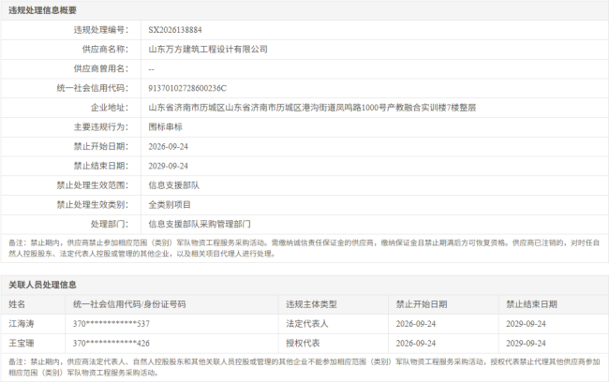Click the 姓名 column header
This screenshot has height=382, width=609.
click(x=17, y=304)
